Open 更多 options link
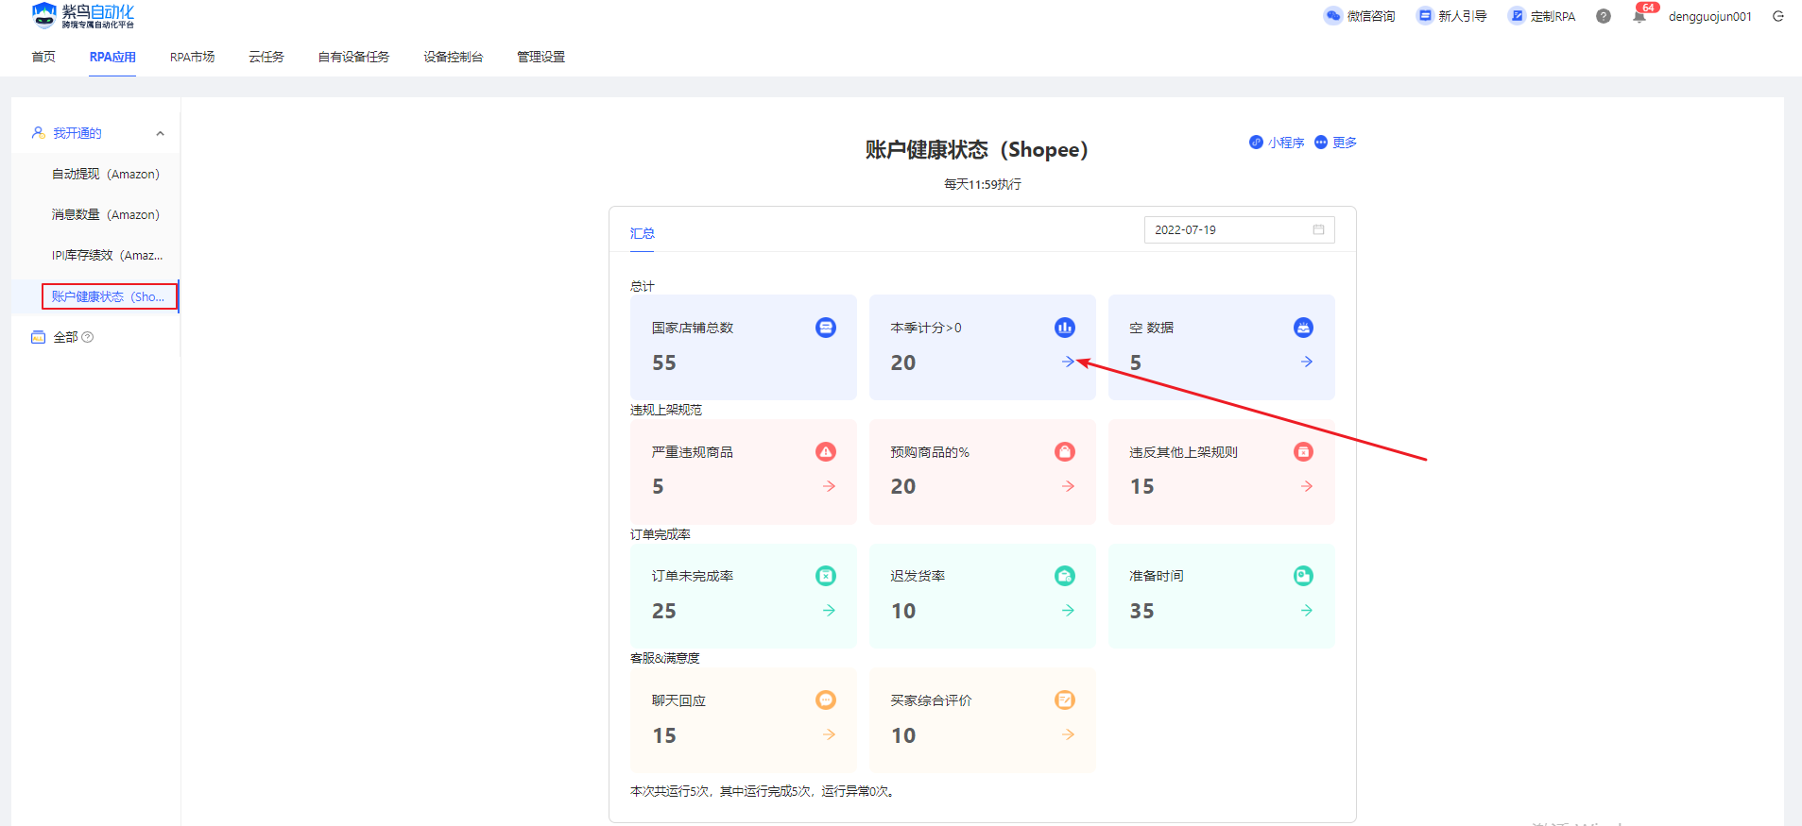The width and height of the screenshot is (1802, 826). click(x=1335, y=143)
